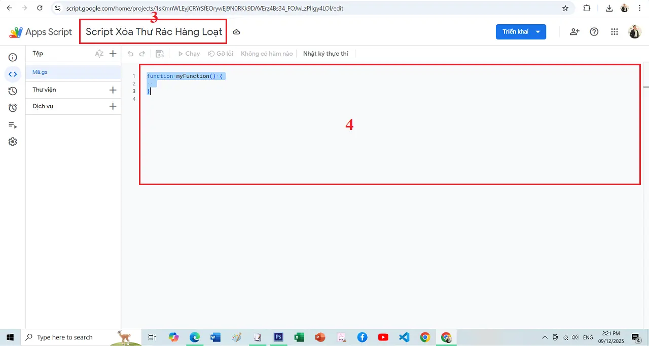
Task: Add a service with the Dịch vụ plus
Action: [113, 106]
